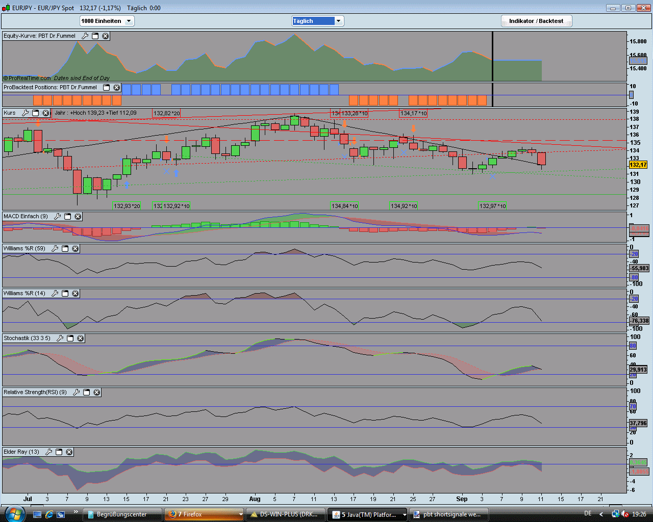
Task: Close the Williams %R (14) panel
Action: tap(76, 294)
